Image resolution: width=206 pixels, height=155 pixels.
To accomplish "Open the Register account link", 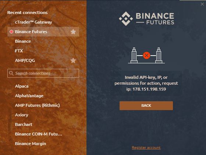I will pyautogui.click(x=146, y=148).
